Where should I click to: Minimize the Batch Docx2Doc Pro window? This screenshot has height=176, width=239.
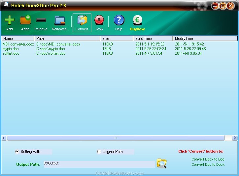point(215,6)
